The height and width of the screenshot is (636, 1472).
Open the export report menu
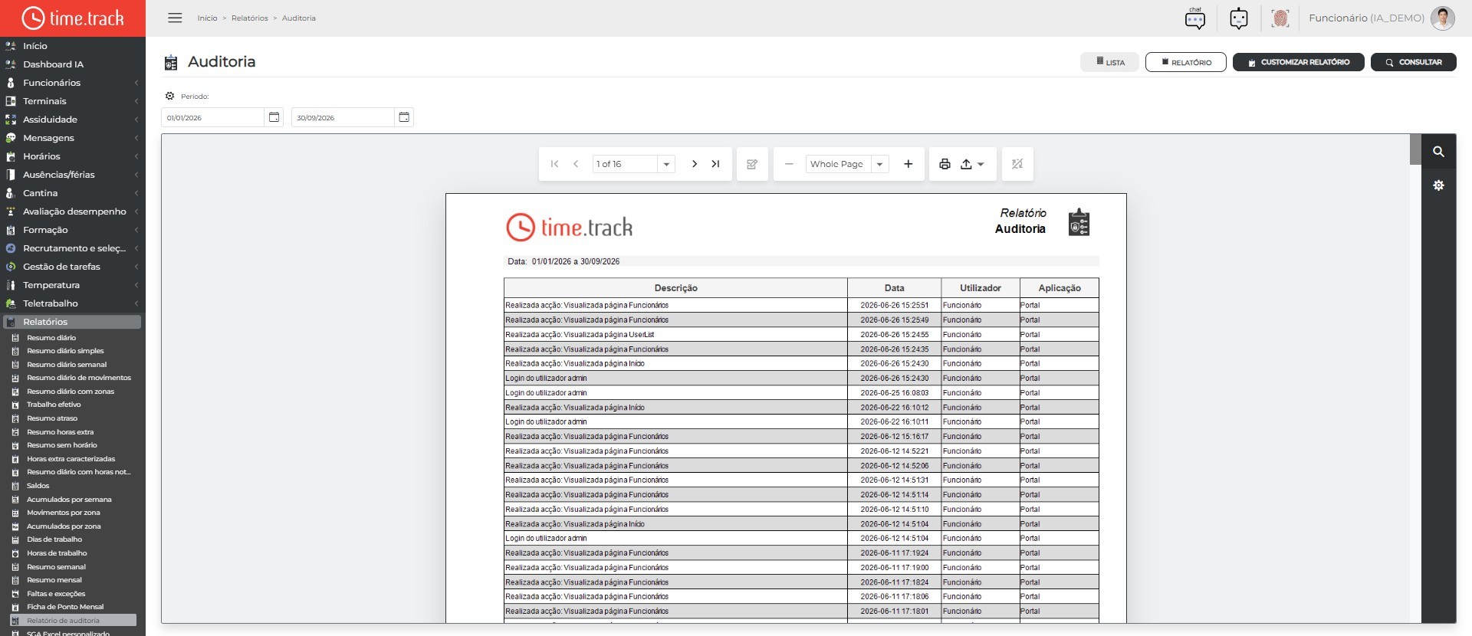[x=971, y=164]
